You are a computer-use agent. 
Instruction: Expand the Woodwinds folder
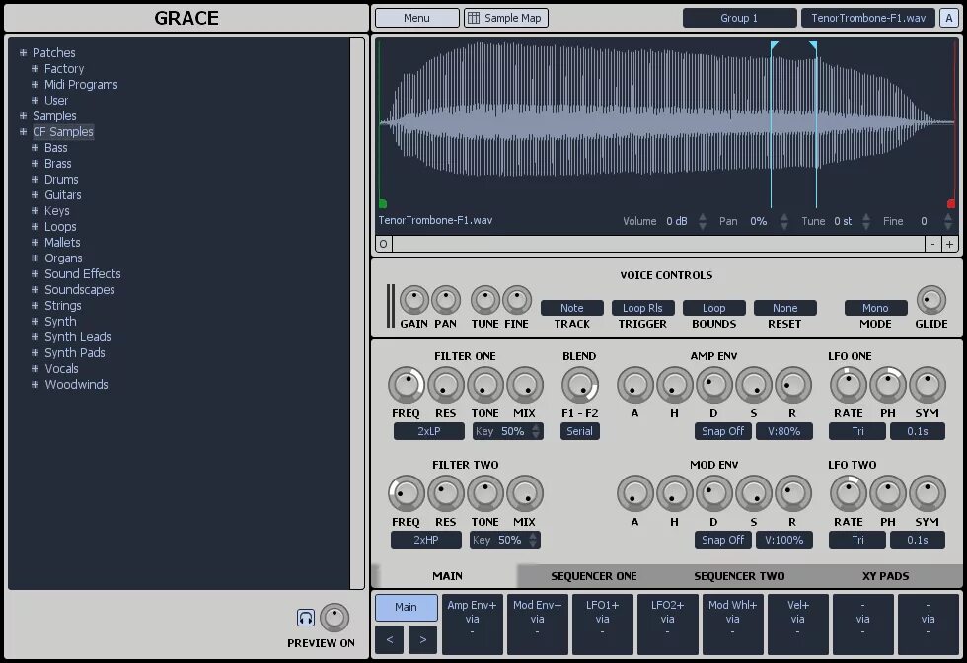(x=36, y=384)
